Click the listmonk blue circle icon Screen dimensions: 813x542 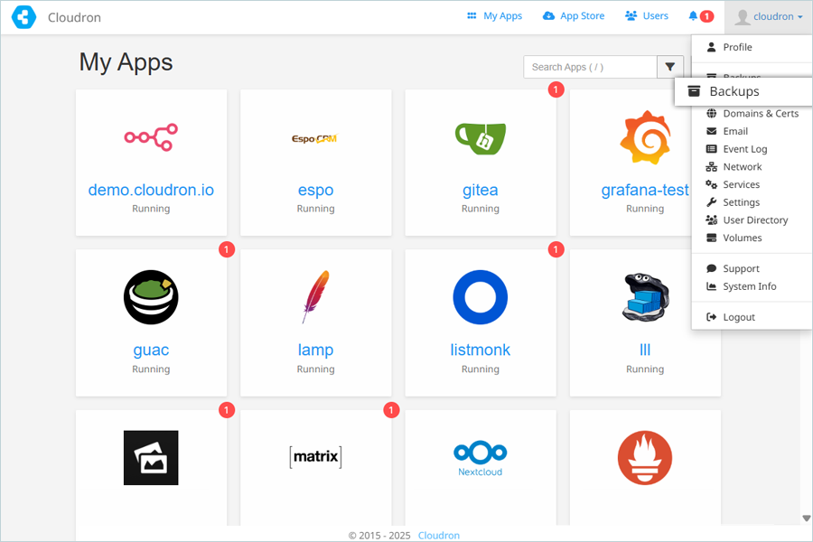pyautogui.click(x=481, y=297)
